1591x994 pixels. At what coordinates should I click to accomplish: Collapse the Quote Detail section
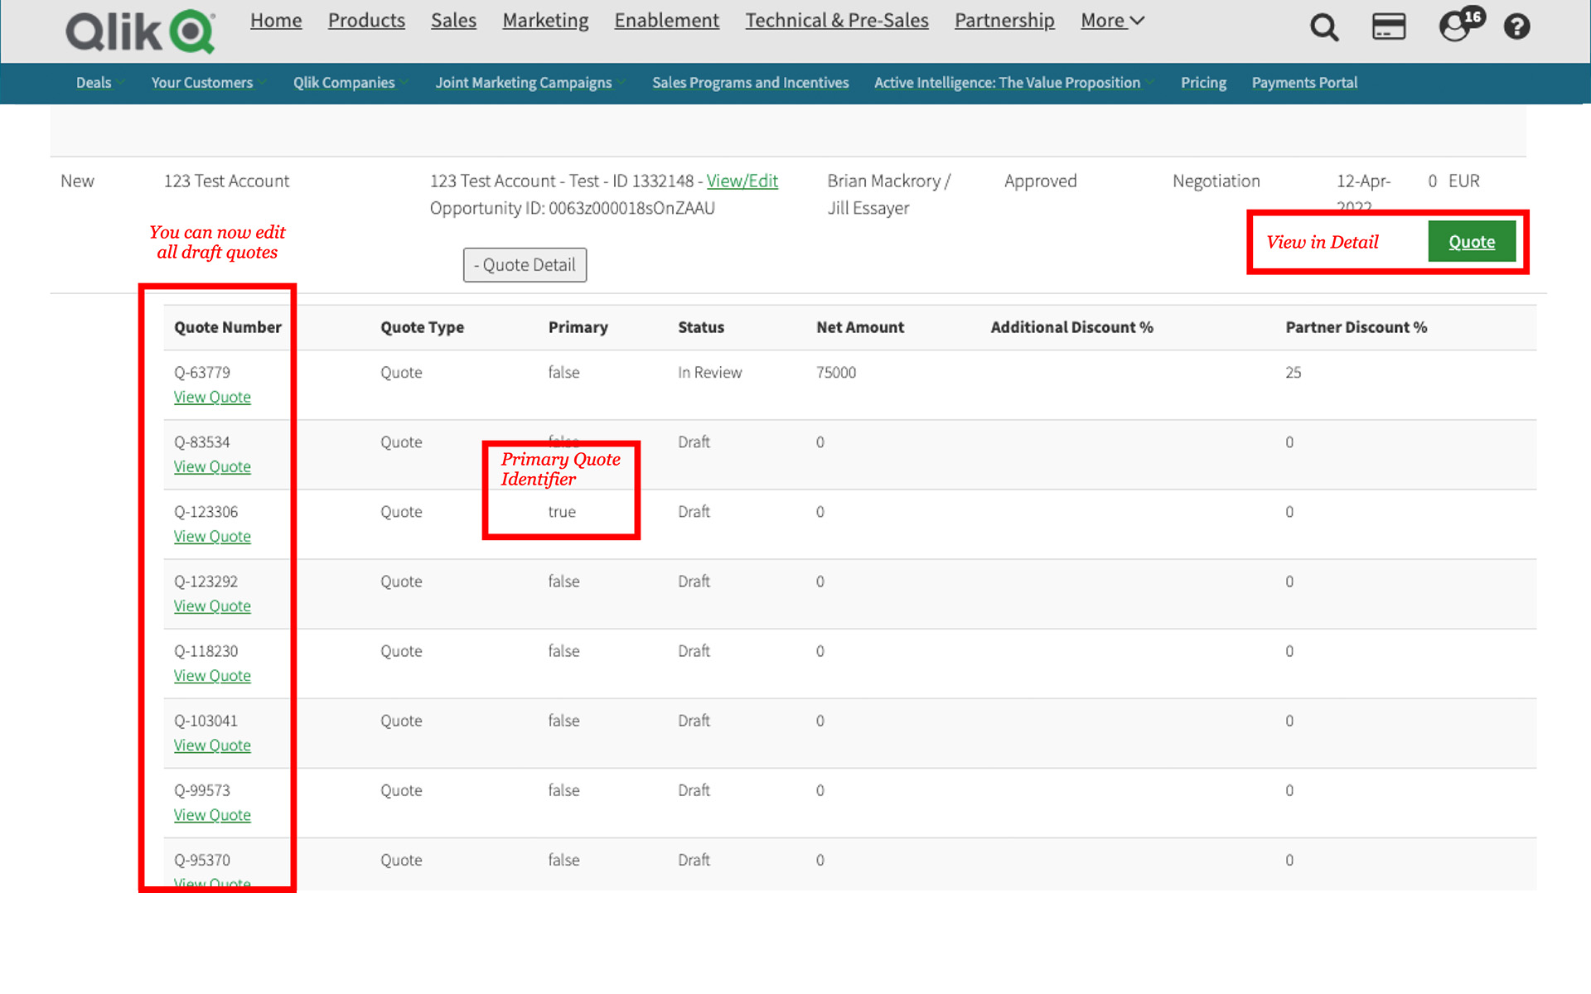click(525, 265)
